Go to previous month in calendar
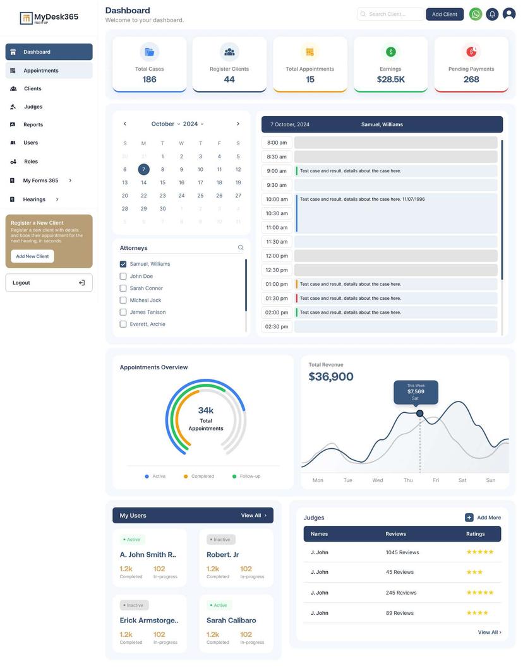 [125, 124]
